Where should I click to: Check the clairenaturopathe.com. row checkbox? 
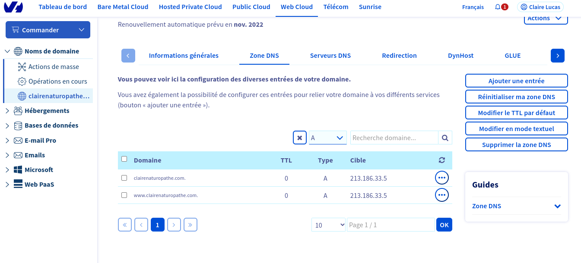click(124, 178)
